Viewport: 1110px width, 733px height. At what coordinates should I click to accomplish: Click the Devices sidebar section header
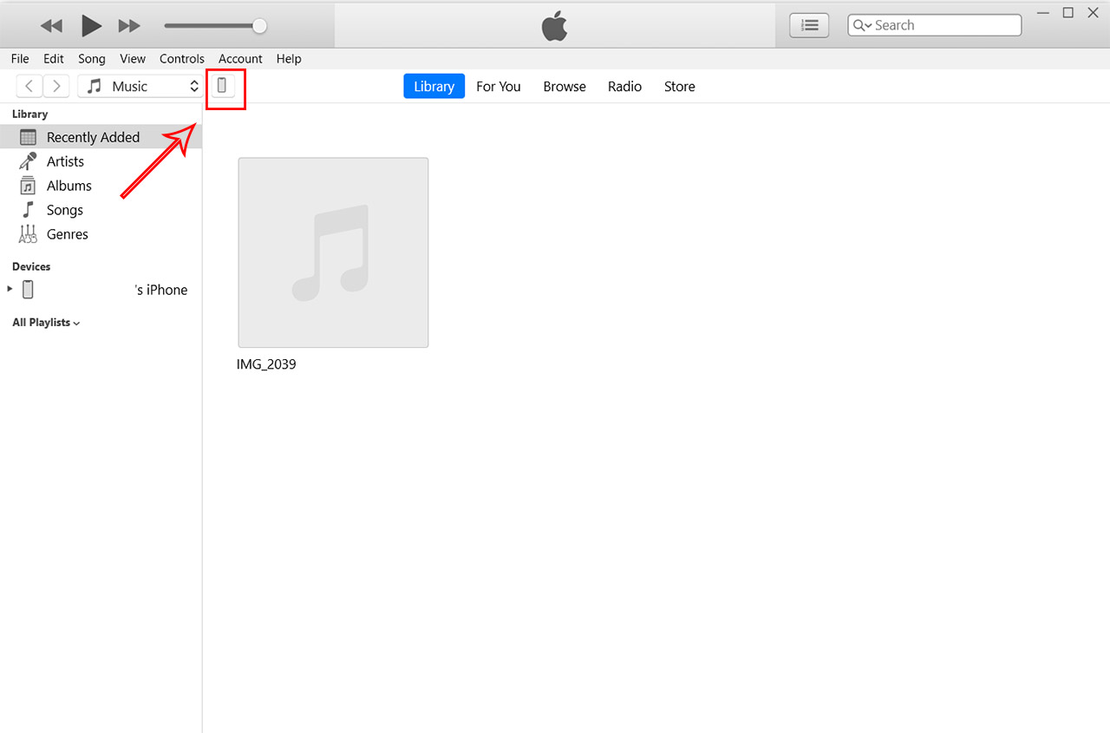coord(31,266)
